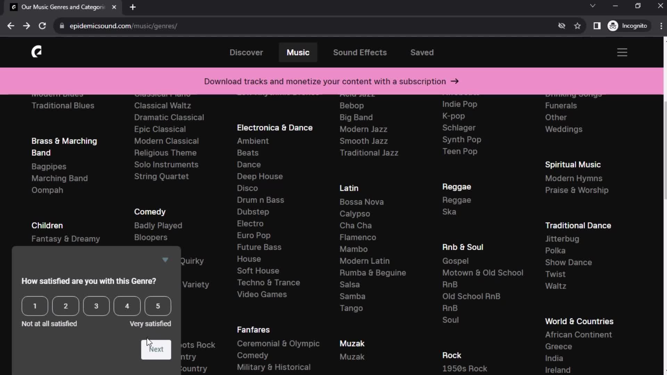Click the Discover menu item

(x=246, y=52)
